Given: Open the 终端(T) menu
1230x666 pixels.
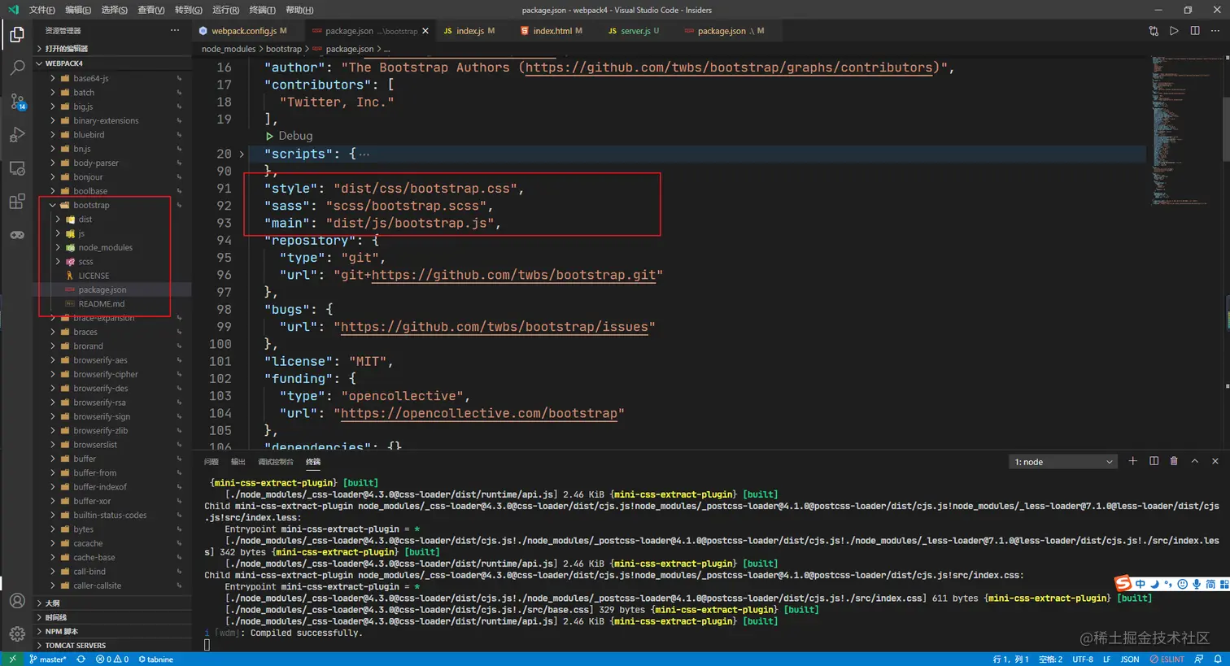Looking at the screenshot, I should (262, 10).
